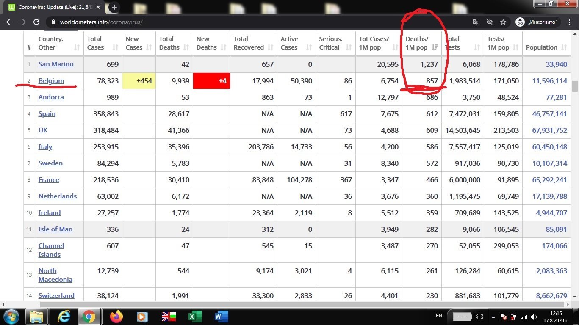Open Word from the taskbar
Image resolution: width=579 pixels, height=325 pixels.
pos(221,317)
